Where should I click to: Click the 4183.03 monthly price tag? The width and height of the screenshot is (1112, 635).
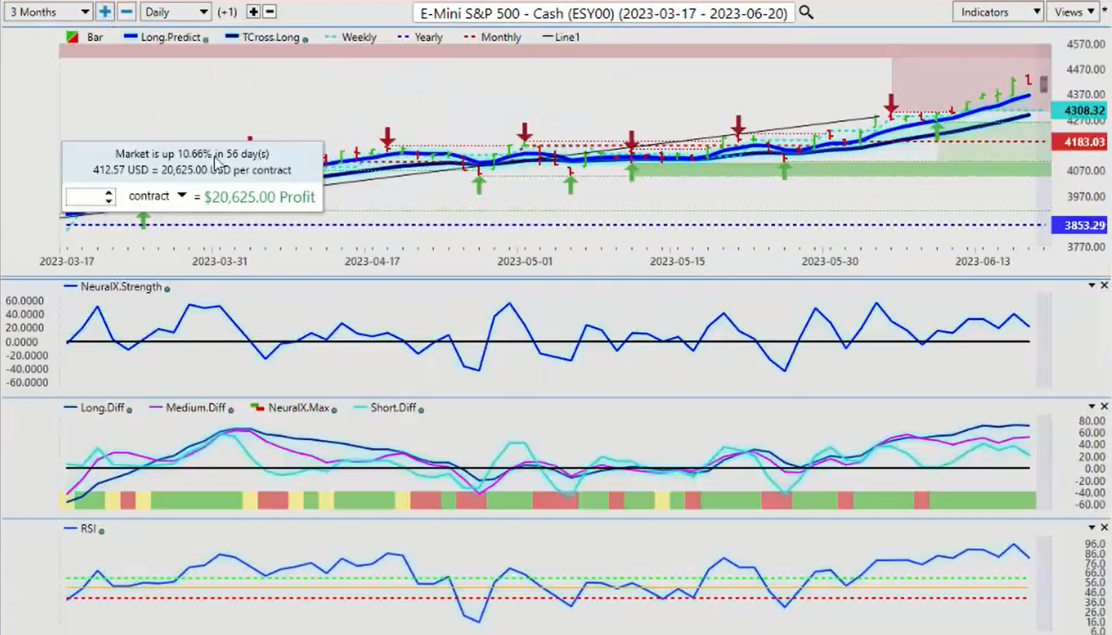pos(1078,141)
